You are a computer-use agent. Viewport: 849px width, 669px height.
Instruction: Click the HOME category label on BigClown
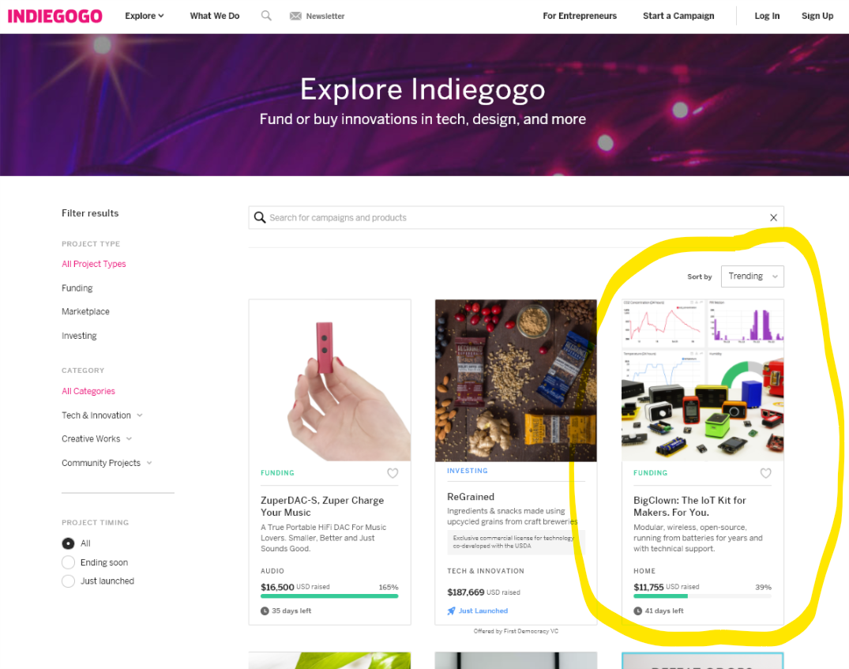[644, 571]
